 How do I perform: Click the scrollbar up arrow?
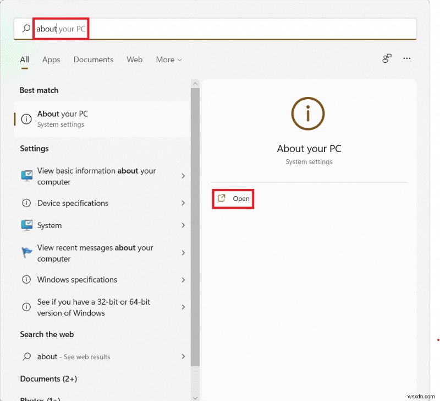pyautogui.click(x=195, y=83)
